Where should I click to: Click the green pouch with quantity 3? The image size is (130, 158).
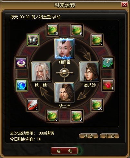point(53,116)
